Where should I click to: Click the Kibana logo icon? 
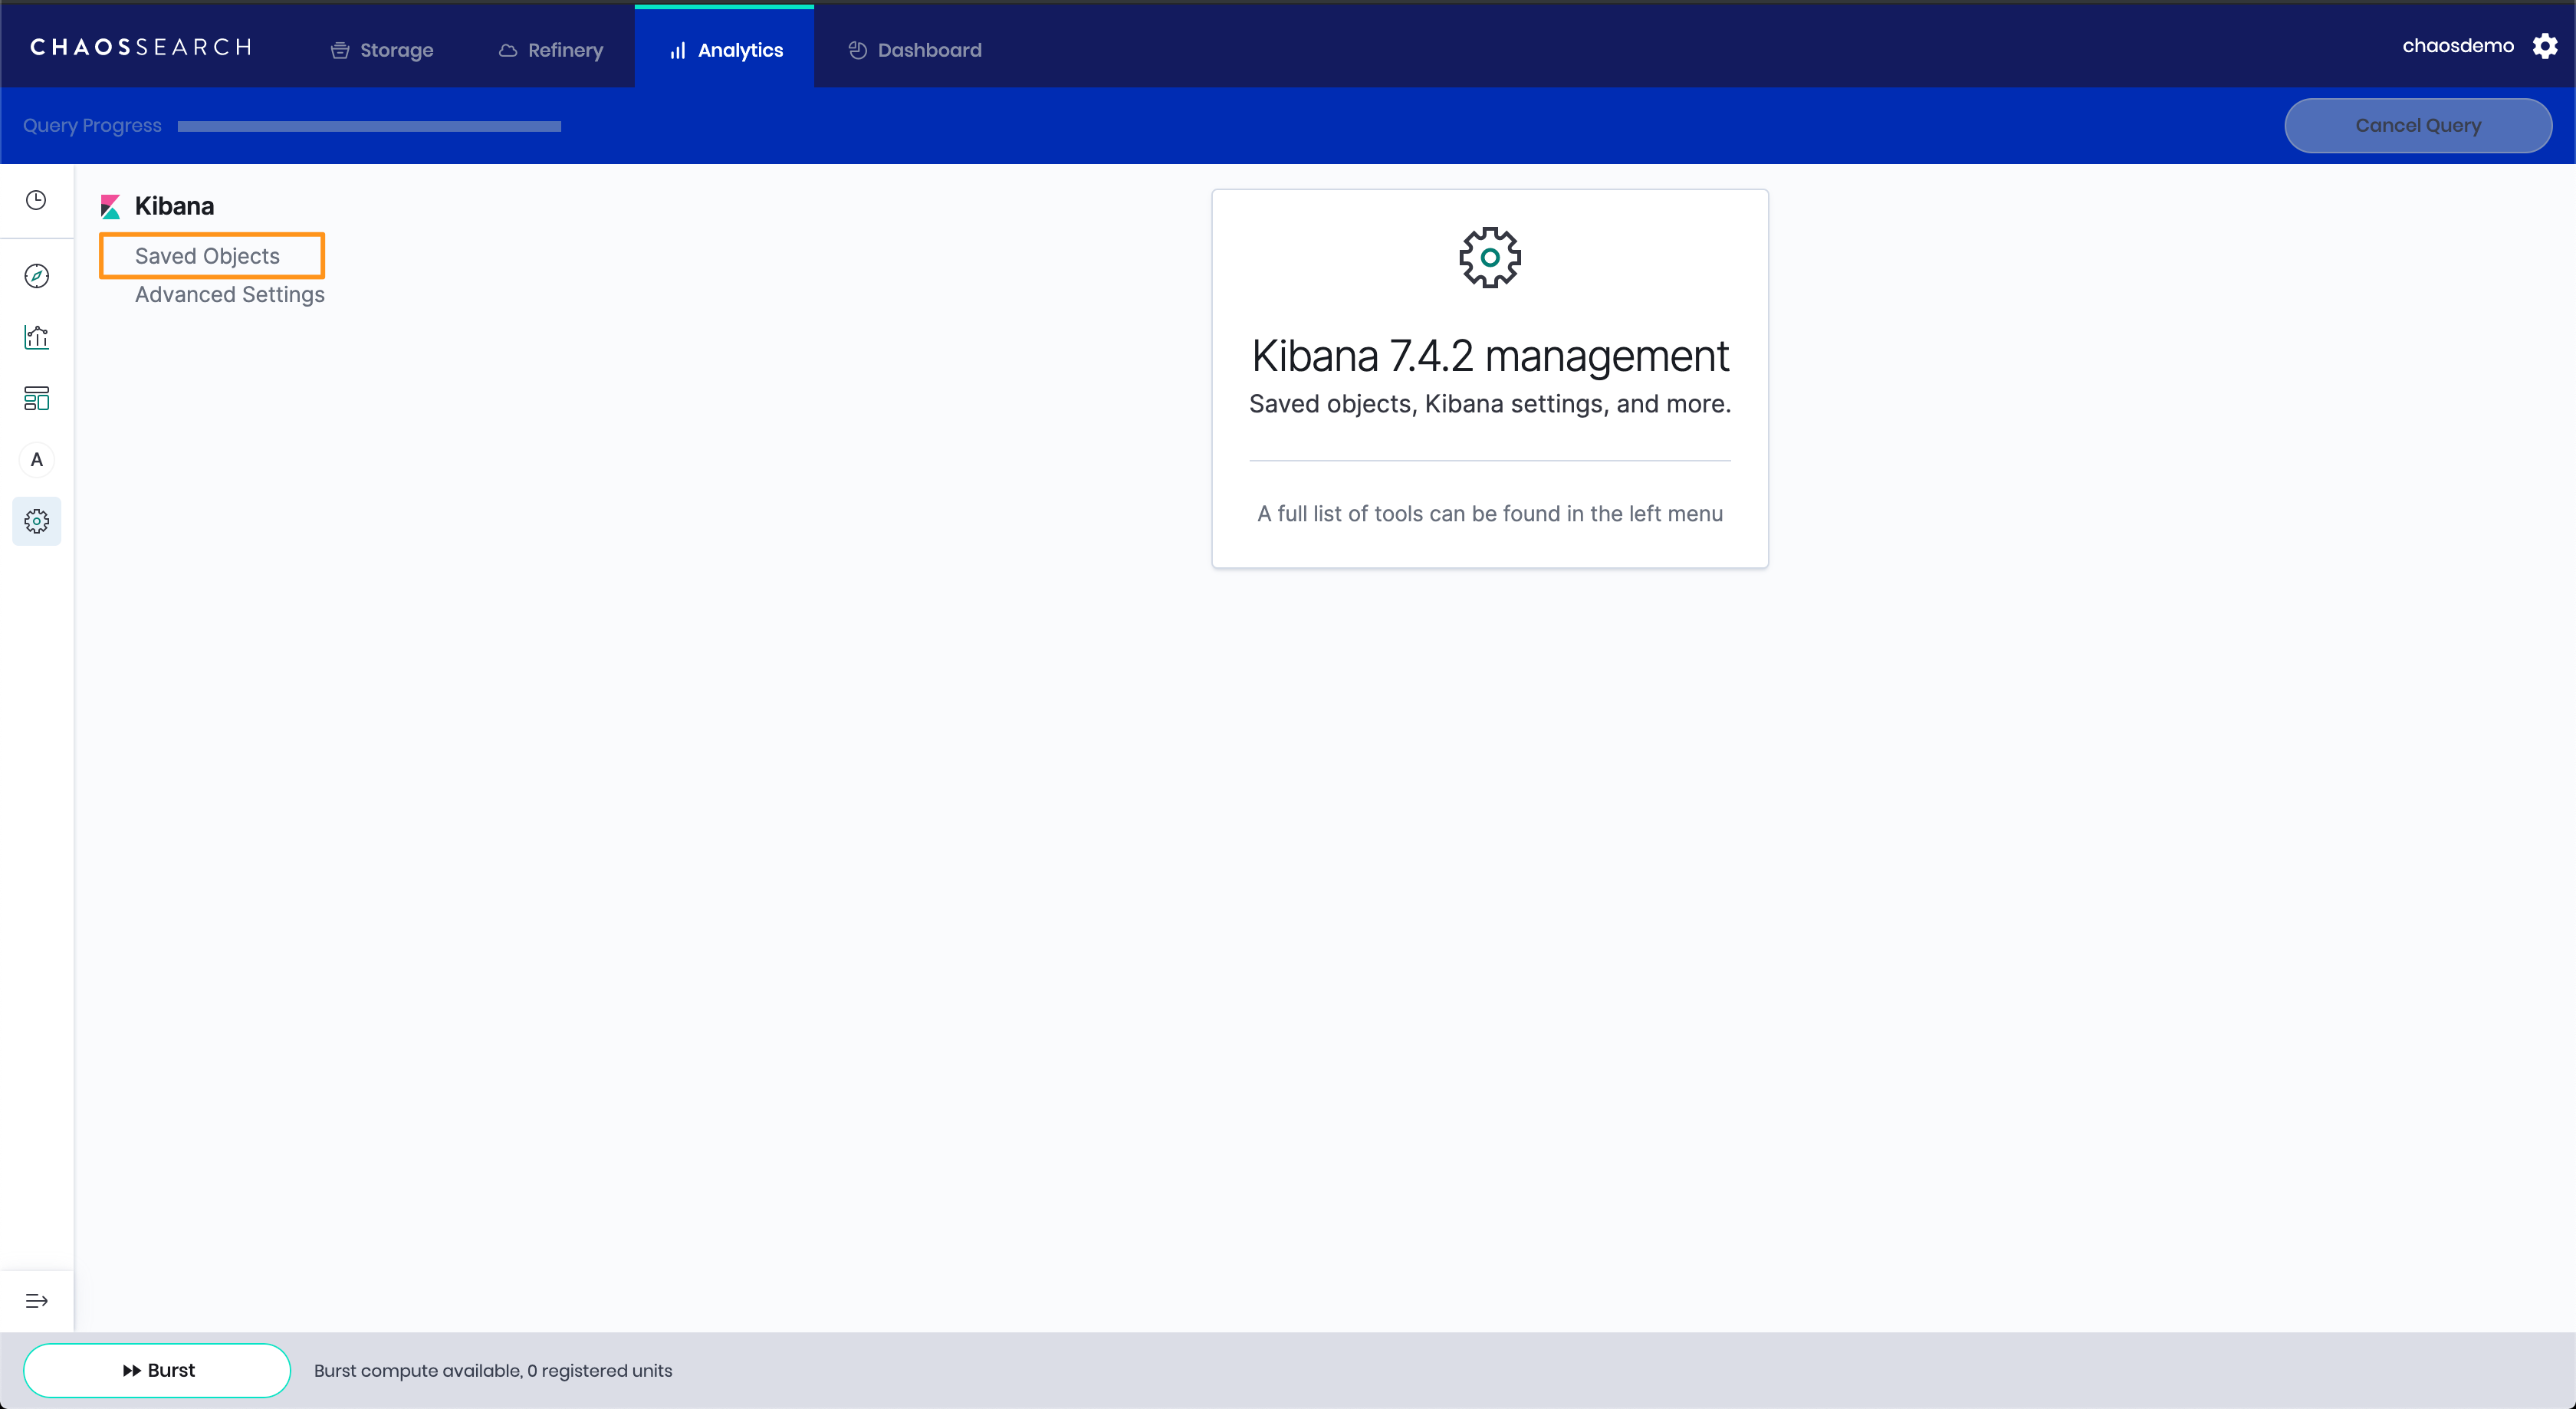click(x=110, y=207)
